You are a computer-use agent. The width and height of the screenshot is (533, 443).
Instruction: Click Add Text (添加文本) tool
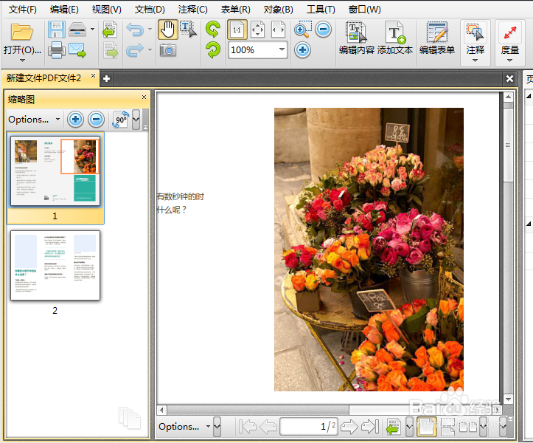(x=395, y=38)
